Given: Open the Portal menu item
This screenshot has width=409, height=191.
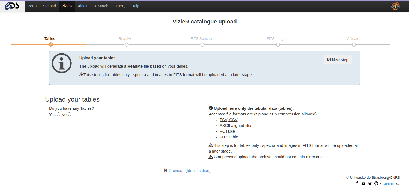Looking at the screenshot, I should pos(32,6).
